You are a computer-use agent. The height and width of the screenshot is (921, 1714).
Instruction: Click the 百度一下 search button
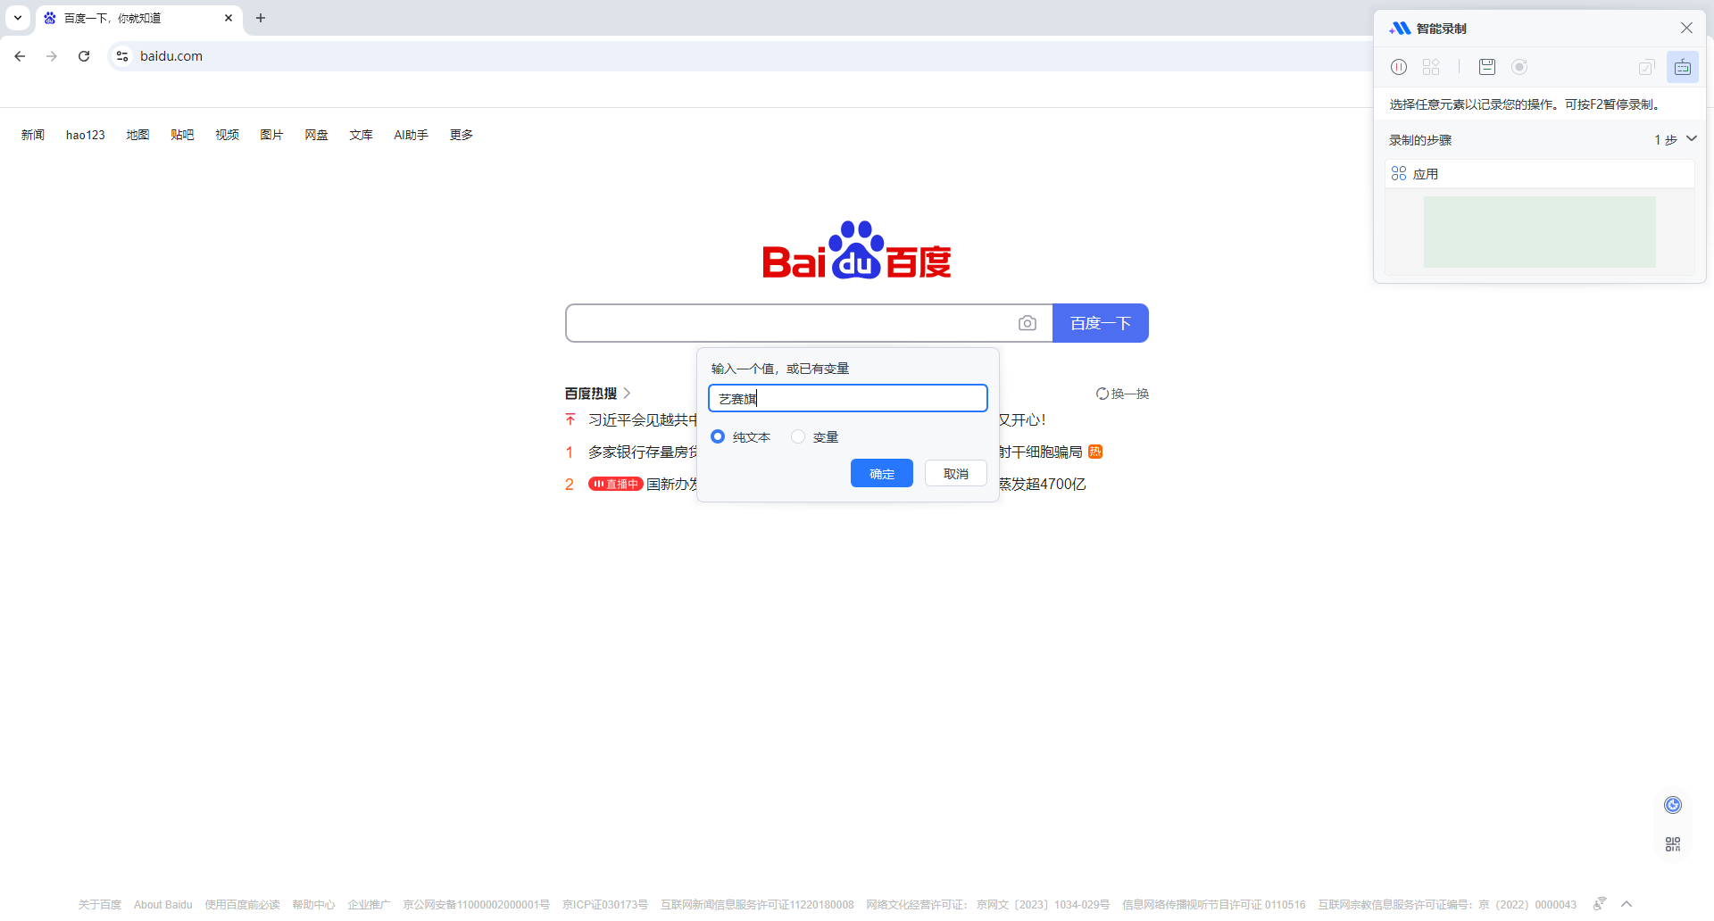[1100, 323]
